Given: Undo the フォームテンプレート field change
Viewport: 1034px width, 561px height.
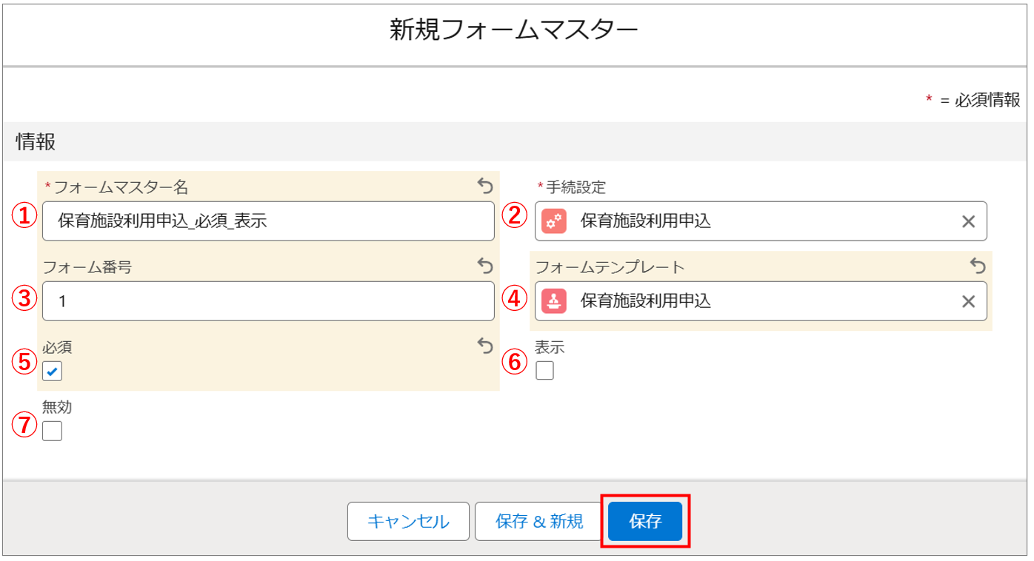Looking at the screenshot, I should pyautogui.click(x=978, y=265).
